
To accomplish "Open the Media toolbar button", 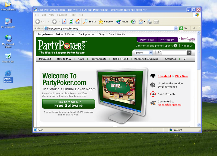I will pyautogui.click(x=122, y=22).
